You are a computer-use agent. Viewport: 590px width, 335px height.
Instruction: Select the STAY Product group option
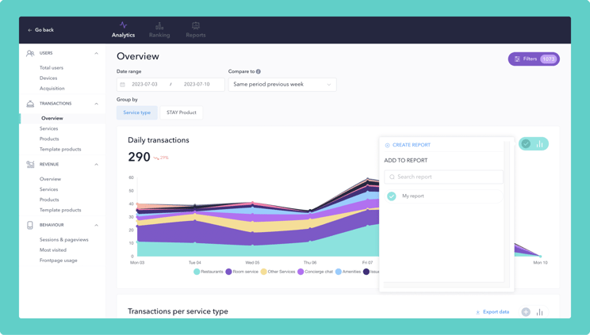(181, 112)
